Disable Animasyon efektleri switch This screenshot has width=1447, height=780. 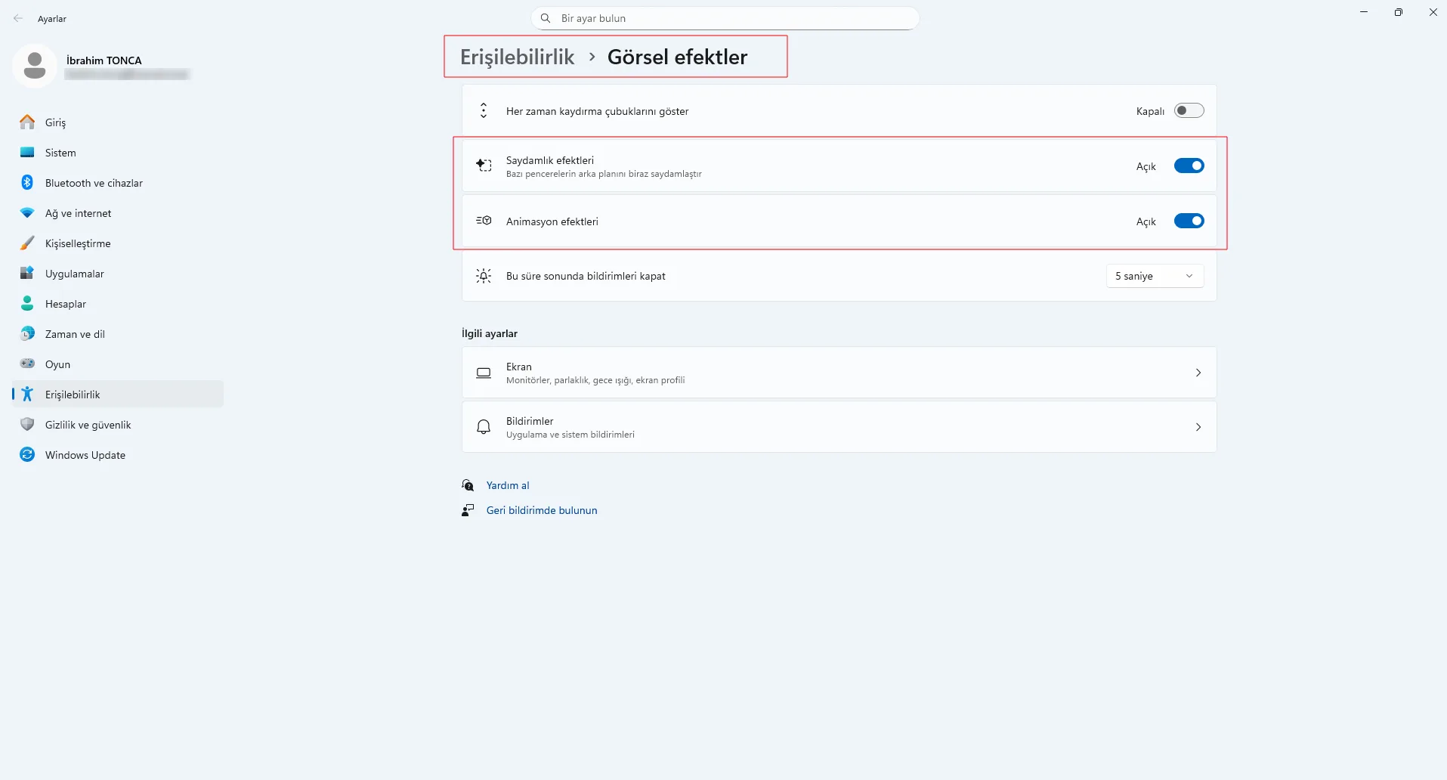pos(1189,221)
